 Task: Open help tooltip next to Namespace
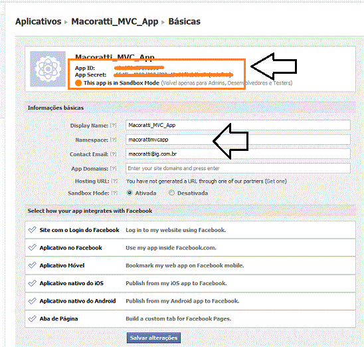[114, 140]
